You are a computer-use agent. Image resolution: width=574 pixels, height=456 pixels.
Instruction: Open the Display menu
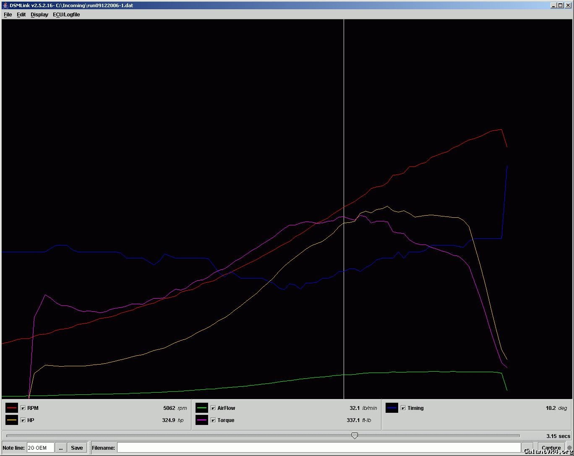click(39, 15)
